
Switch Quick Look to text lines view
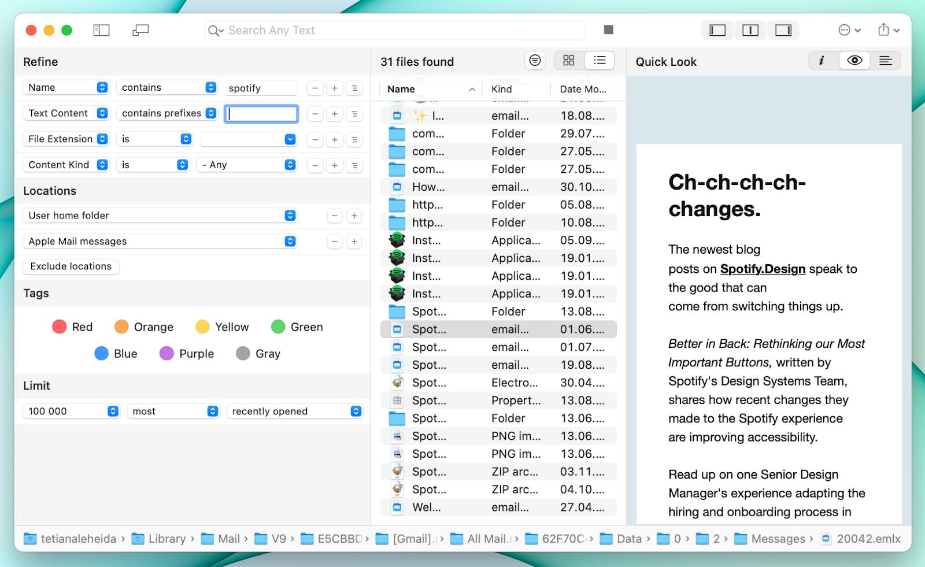[886, 60]
